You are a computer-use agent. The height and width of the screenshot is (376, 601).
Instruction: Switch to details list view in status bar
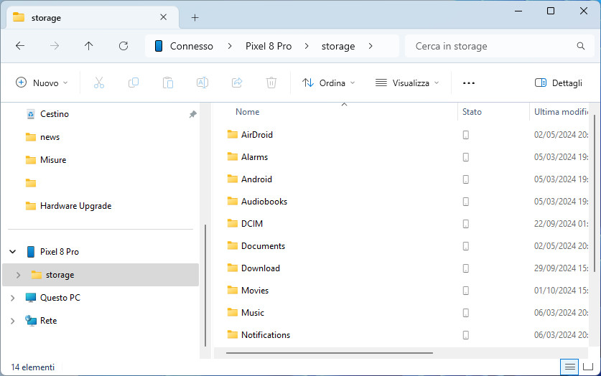(570, 367)
